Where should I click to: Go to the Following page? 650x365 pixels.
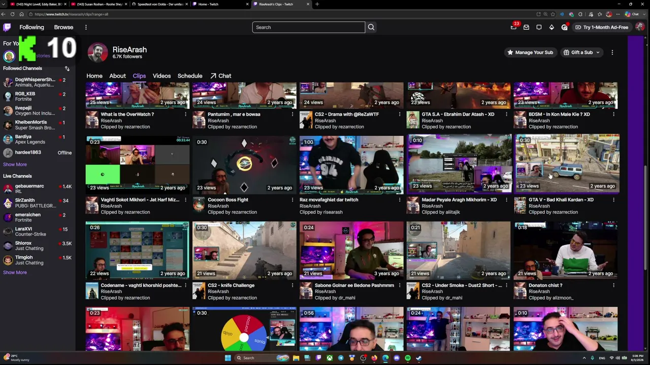coord(31,27)
